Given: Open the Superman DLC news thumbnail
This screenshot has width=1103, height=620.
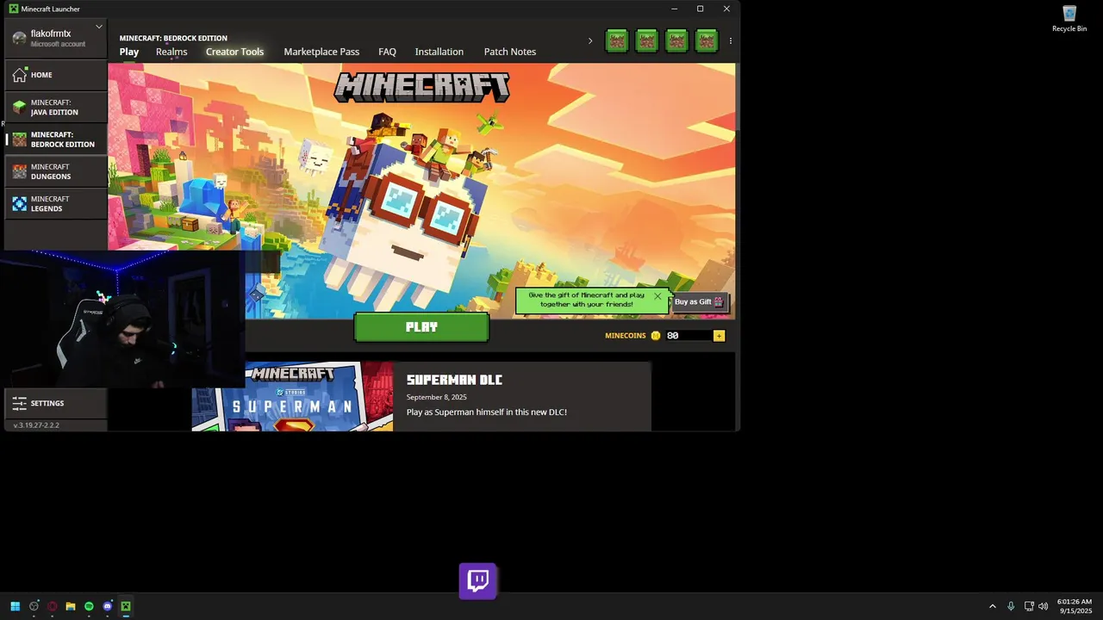Looking at the screenshot, I should tap(292, 396).
